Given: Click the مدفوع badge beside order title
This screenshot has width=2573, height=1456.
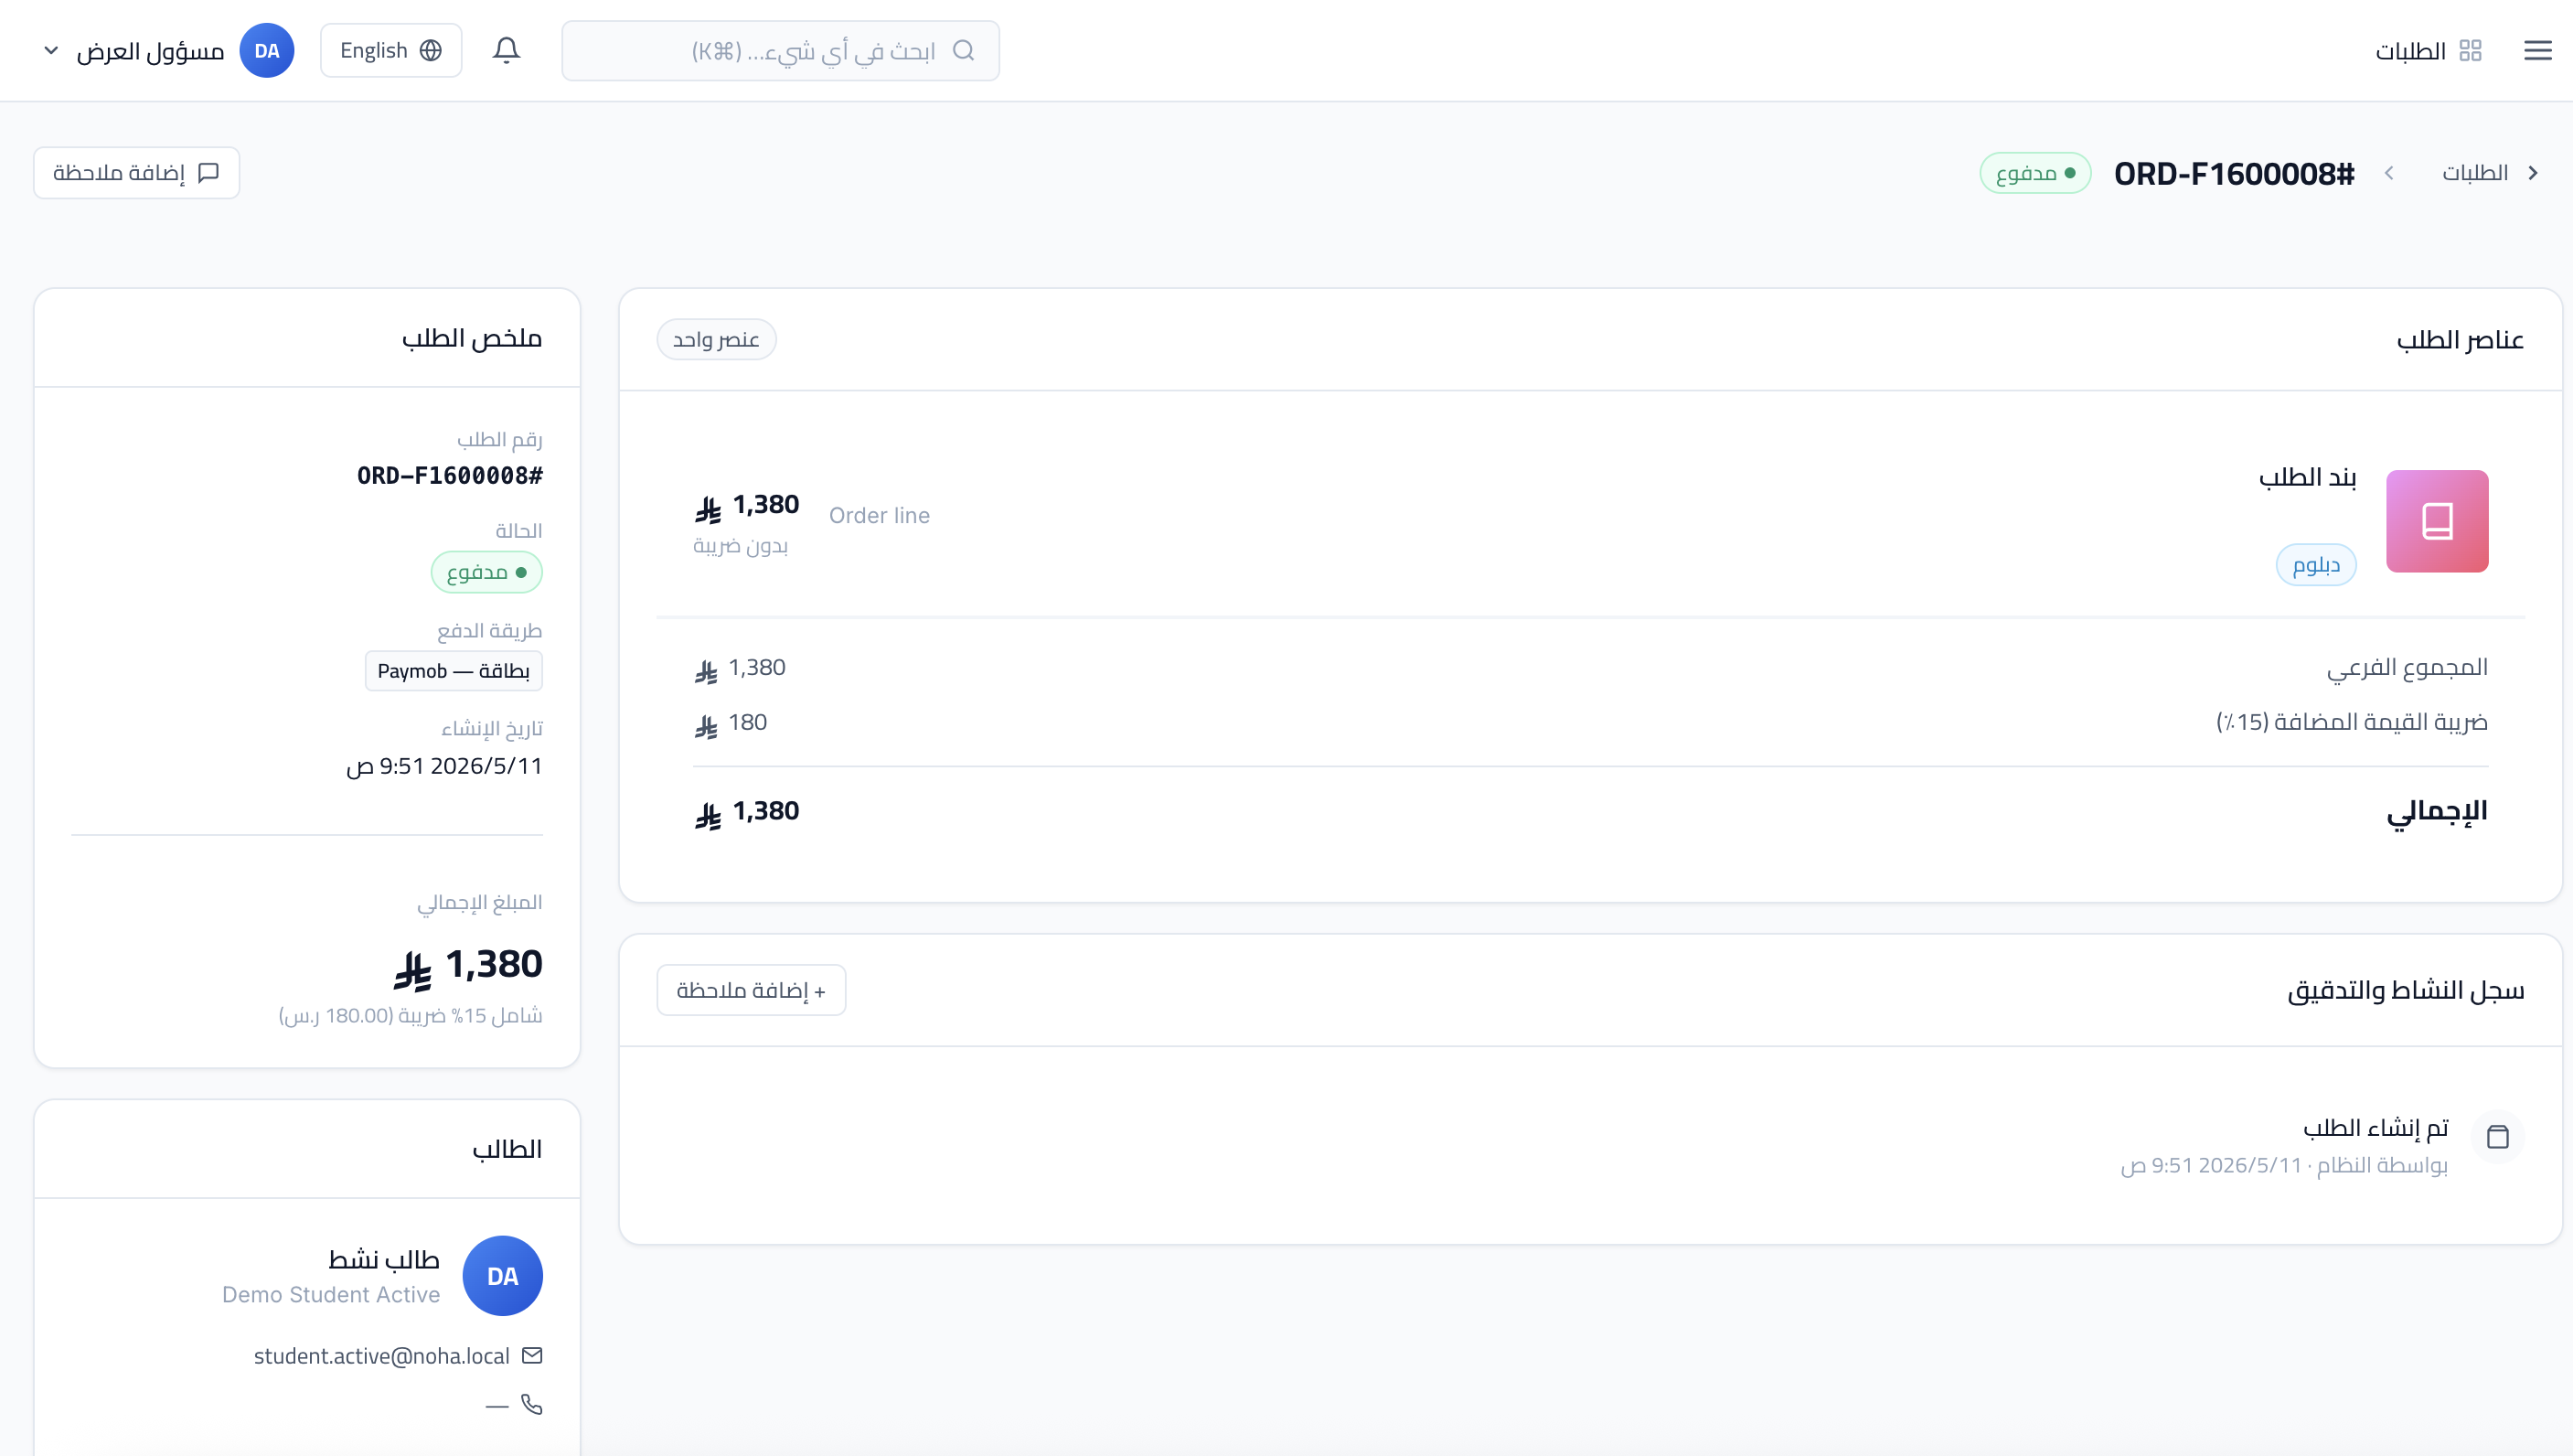Looking at the screenshot, I should coord(2035,173).
